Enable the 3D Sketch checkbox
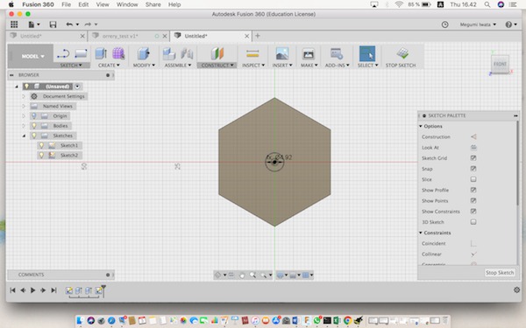Screen dimensions: 526x328 coord(473,222)
